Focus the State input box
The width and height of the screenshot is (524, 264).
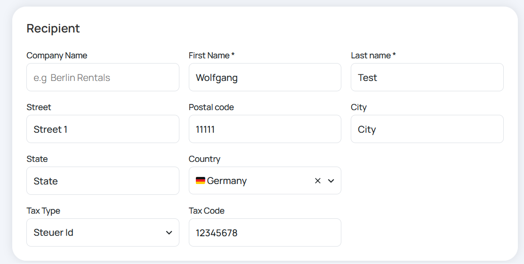103,181
